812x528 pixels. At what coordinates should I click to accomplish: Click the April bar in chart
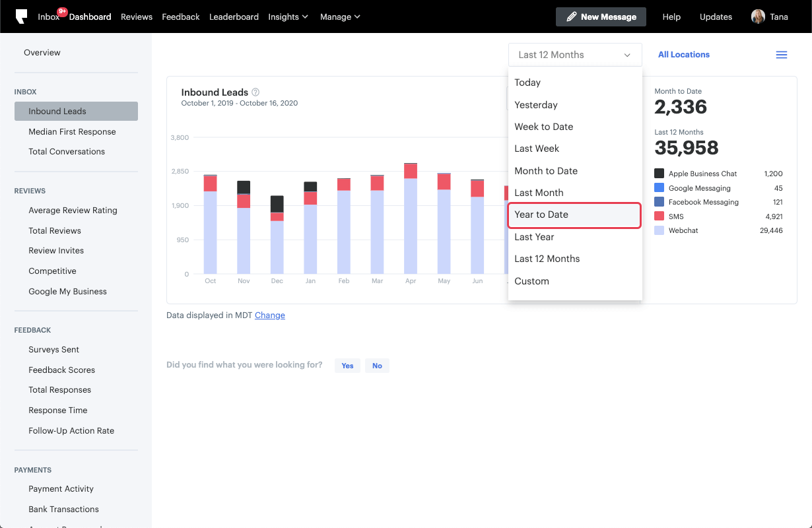411,219
